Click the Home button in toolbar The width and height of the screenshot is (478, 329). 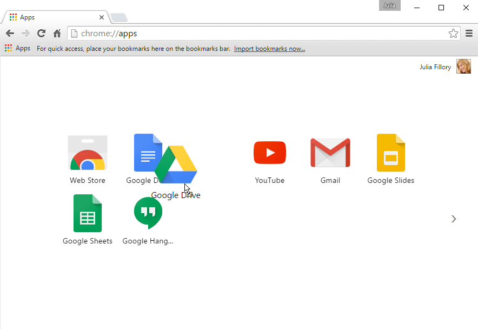[x=57, y=34]
